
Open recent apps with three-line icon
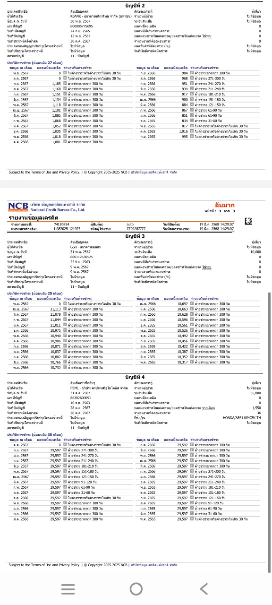[x=68, y=588]
